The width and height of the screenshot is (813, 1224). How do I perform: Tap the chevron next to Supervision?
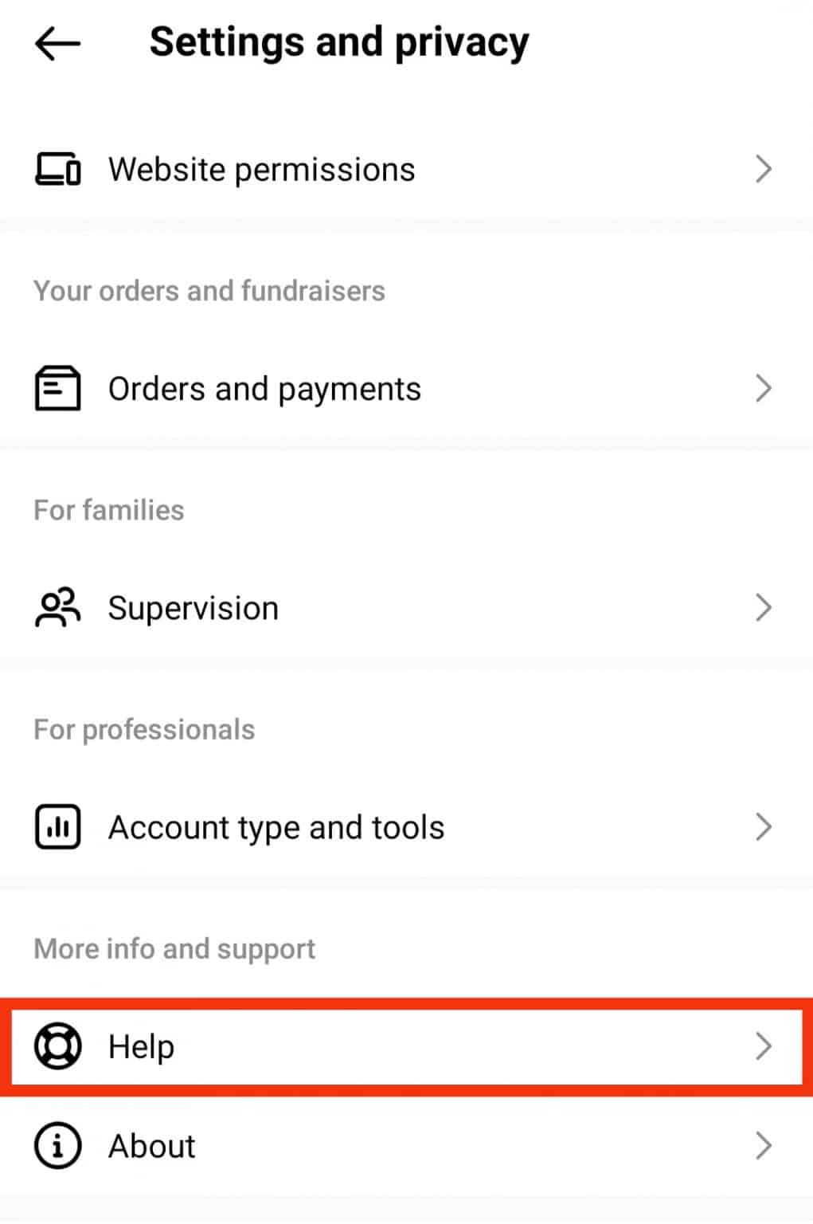(763, 608)
